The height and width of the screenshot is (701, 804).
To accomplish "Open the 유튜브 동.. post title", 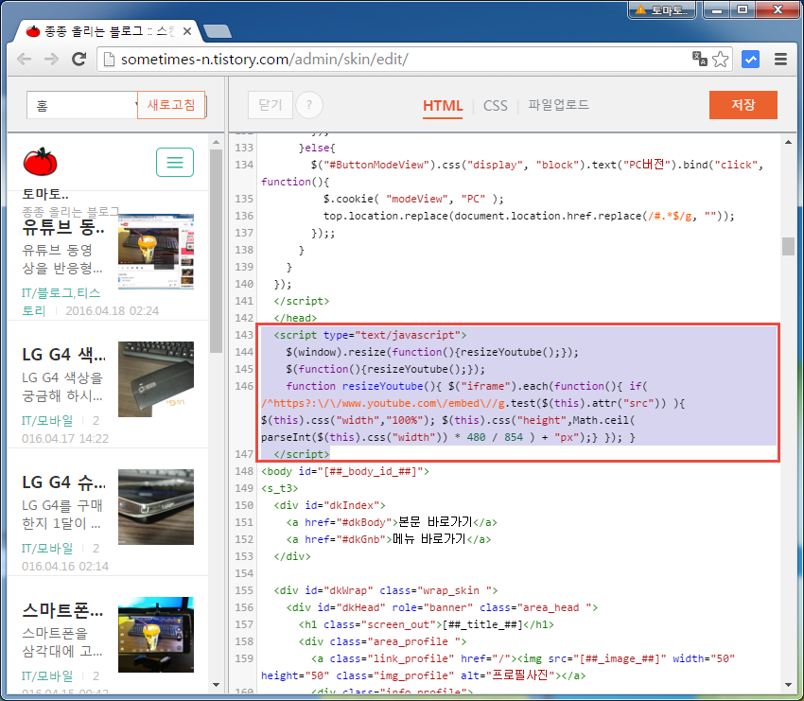I will click(x=63, y=227).
